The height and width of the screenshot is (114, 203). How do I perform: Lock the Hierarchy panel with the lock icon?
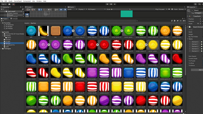[x=21, y=7]
